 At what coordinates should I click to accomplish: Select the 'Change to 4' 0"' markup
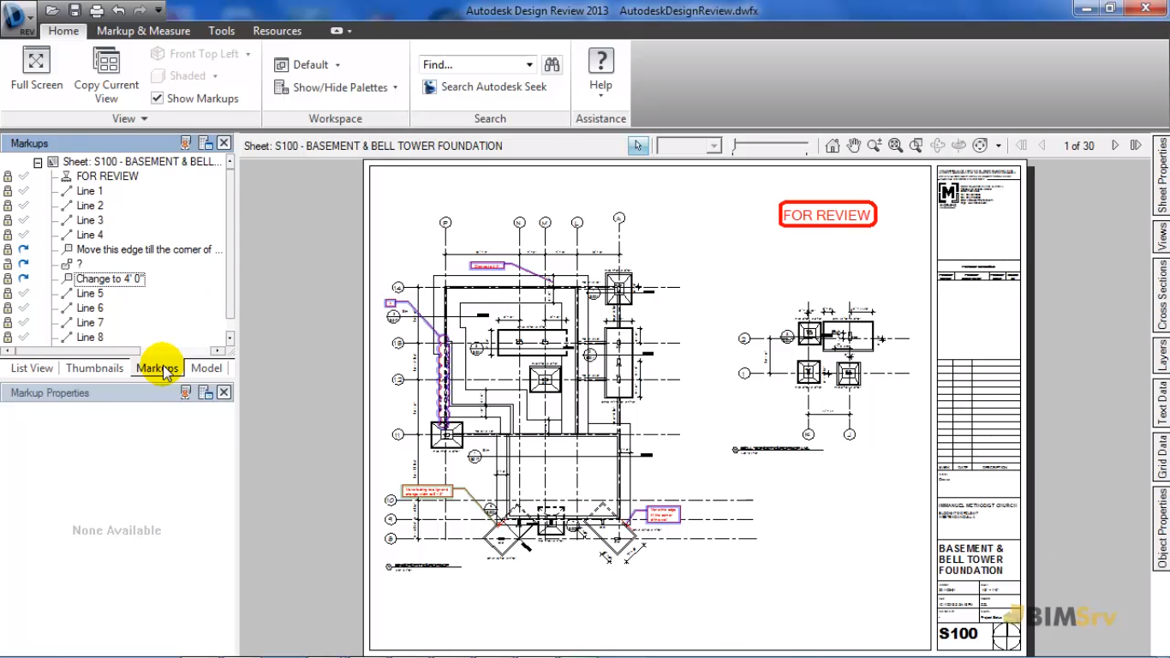point(110,278)
